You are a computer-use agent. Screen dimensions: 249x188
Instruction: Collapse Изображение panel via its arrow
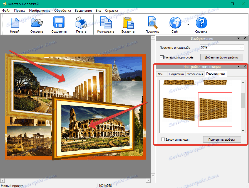click(238, 38)
